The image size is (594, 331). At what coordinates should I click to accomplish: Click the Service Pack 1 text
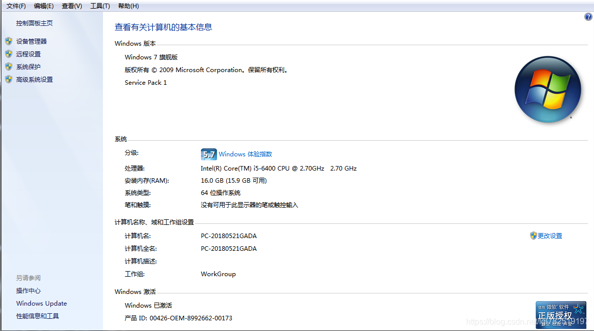(x=146, y=83)
